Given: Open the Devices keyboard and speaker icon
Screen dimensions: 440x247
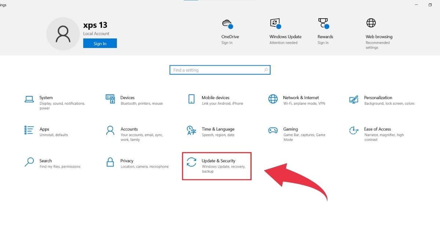Looking at the screenshot, I should [110, 99].
